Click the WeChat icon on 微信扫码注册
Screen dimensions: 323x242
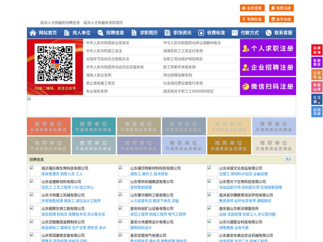[245, 86]
